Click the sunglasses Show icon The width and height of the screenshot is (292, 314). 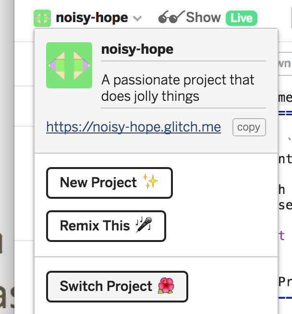pyautogui.click(x=171, y=17)
